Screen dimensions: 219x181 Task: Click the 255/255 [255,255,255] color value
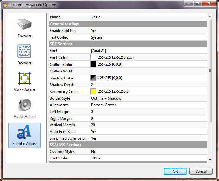pyautogui.click(x=116, y=57)
